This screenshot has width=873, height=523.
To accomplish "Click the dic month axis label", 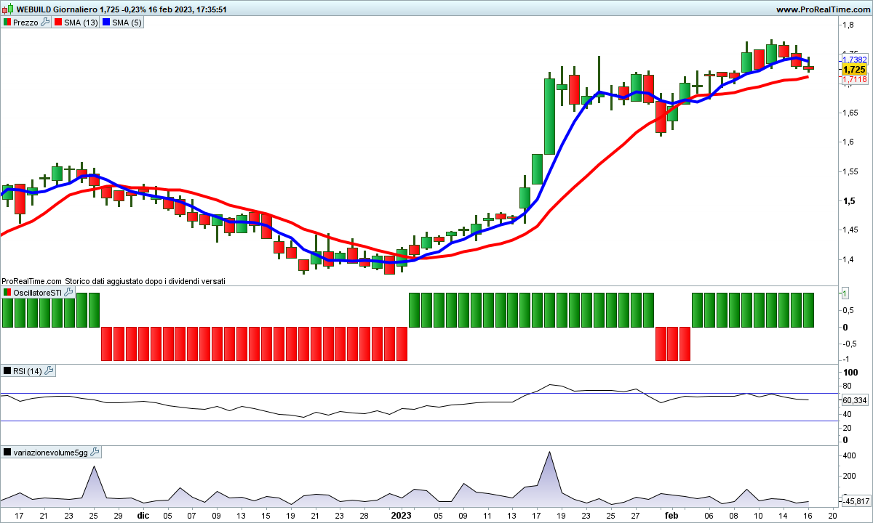I will [x=143, y=515].
